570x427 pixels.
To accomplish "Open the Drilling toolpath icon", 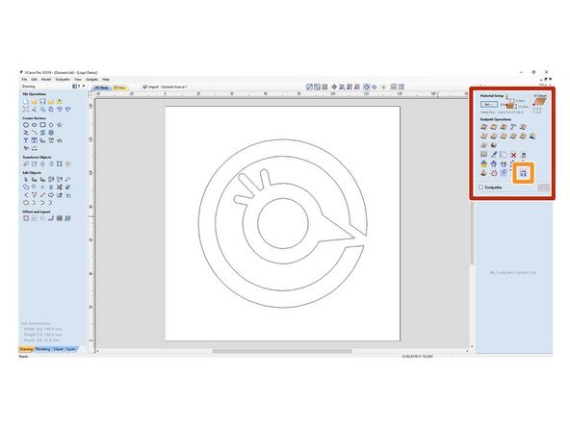I will pos(504,127).
